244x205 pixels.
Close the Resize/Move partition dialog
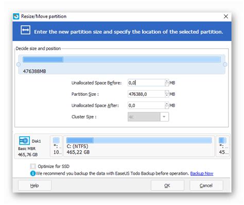point(226,16)
